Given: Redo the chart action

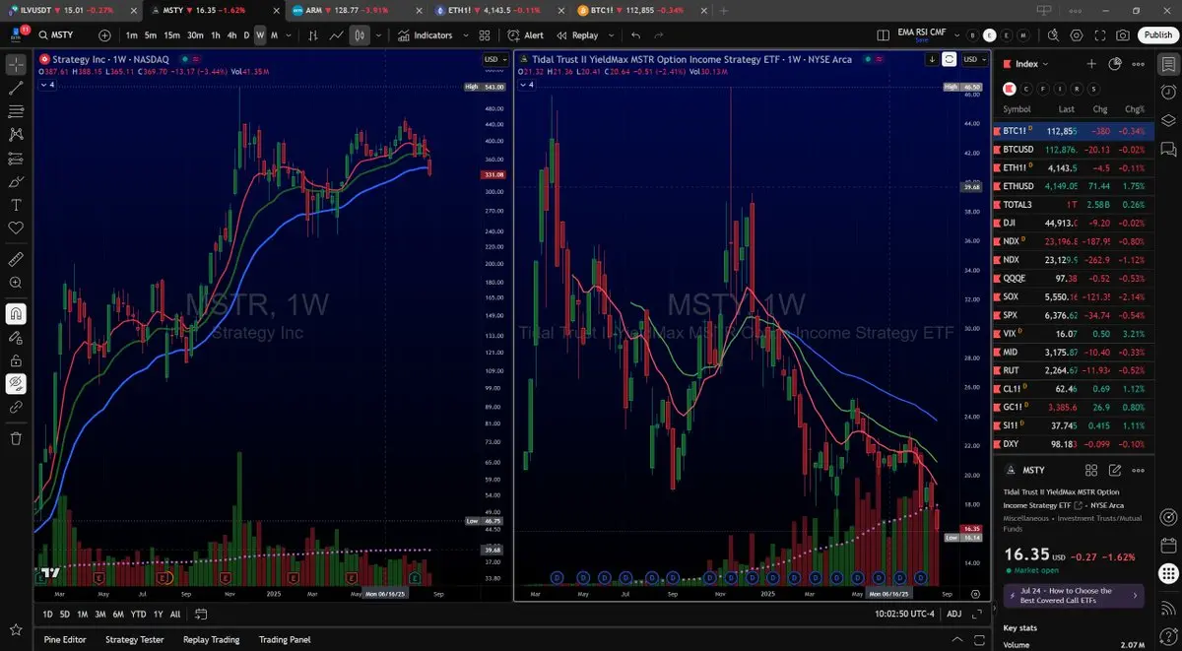Looking at the screenshot, I should [662, 34].
